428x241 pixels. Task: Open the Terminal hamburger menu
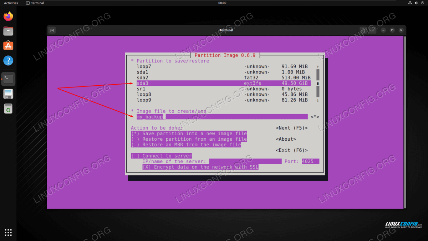click(x=372, y=30)
